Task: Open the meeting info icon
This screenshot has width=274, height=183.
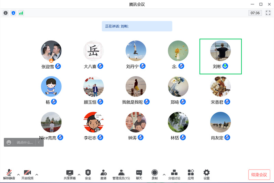Action: click(x=5, y=13)
